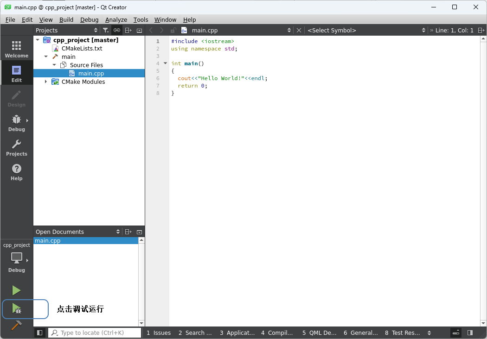This screenshot has height=339, width=487.
Task: Show the General Messages pane
Action: coord(361,333)
